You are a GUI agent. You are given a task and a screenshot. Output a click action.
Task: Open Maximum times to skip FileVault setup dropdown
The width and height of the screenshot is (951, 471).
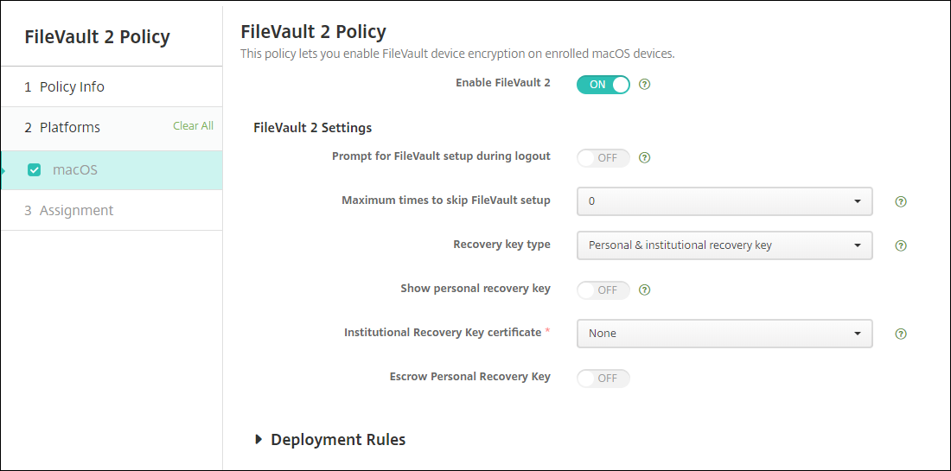(724, 201)
